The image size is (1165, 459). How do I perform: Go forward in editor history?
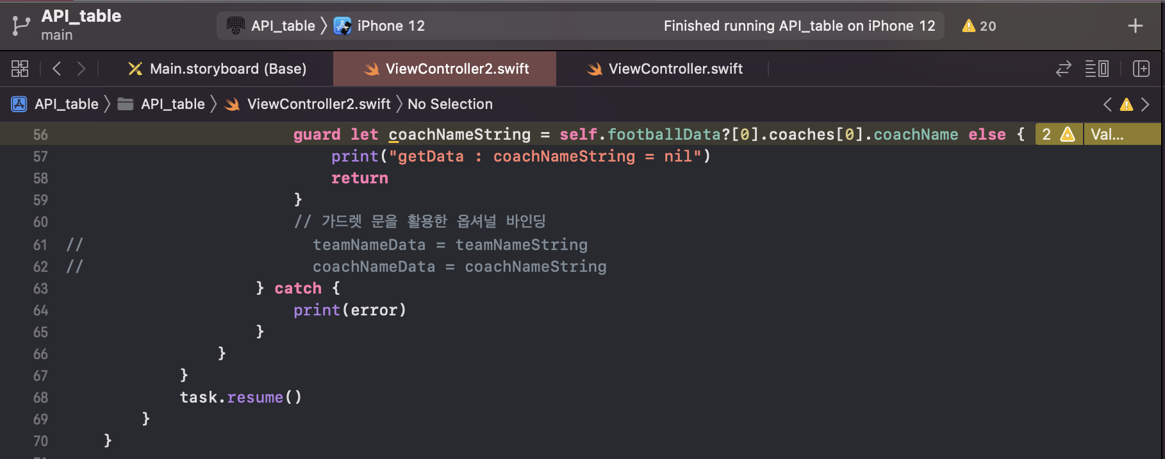(81, 69)
